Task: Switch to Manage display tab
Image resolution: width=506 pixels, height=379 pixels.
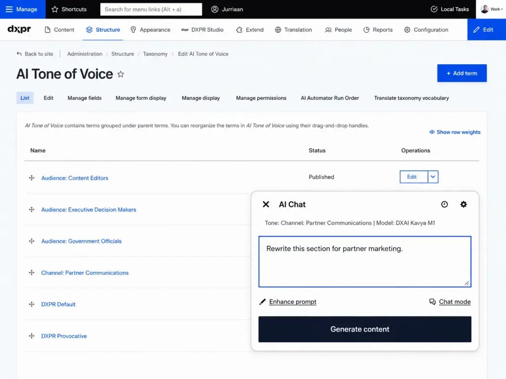Action: click(x=201, y=98)
